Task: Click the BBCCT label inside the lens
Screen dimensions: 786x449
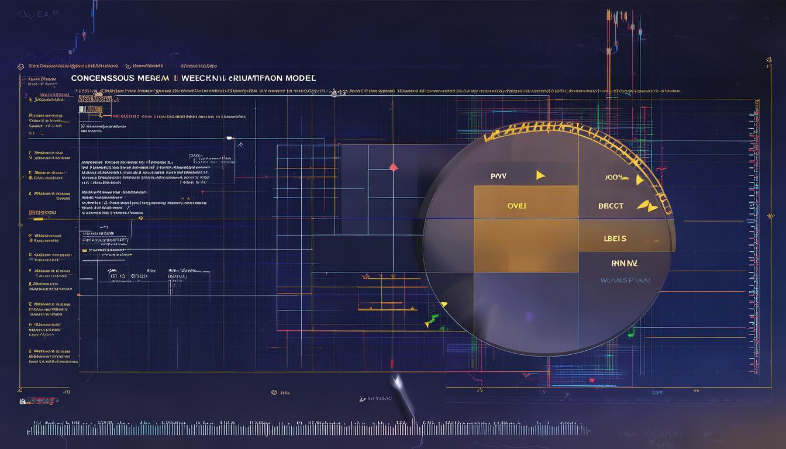Action: [611, 206]
